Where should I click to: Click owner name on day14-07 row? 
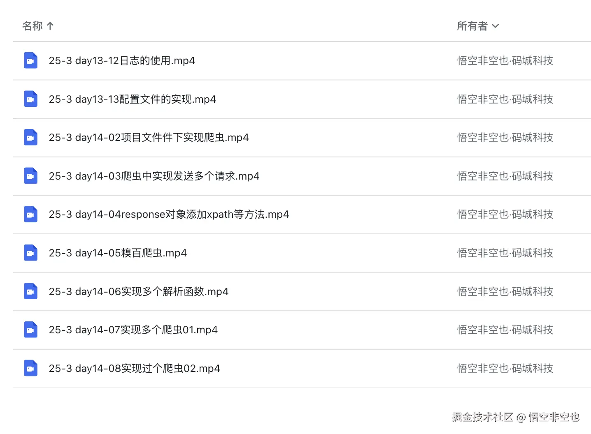[505, 330]
